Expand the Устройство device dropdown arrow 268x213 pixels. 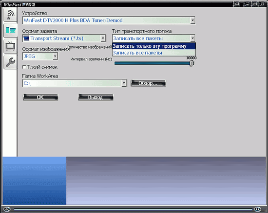tap(192, 20)
